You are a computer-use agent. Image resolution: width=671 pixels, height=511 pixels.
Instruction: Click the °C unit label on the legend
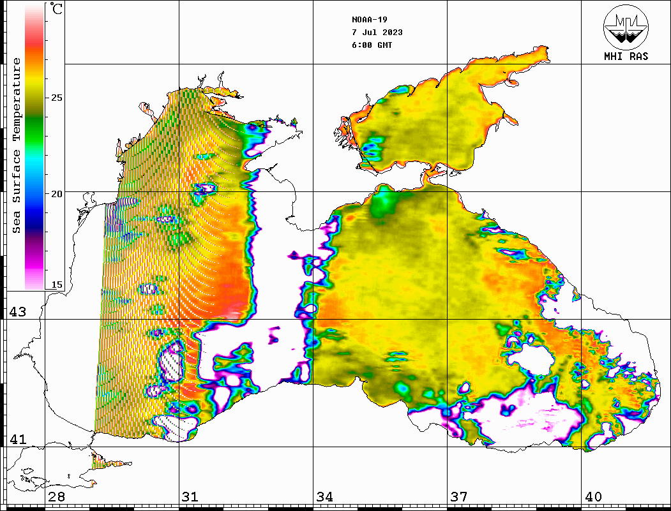pyautogui.click(x=56, y=8)
